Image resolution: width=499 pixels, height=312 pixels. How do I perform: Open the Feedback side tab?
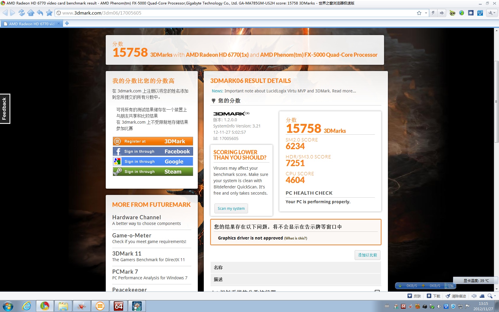tap(4, 109)
